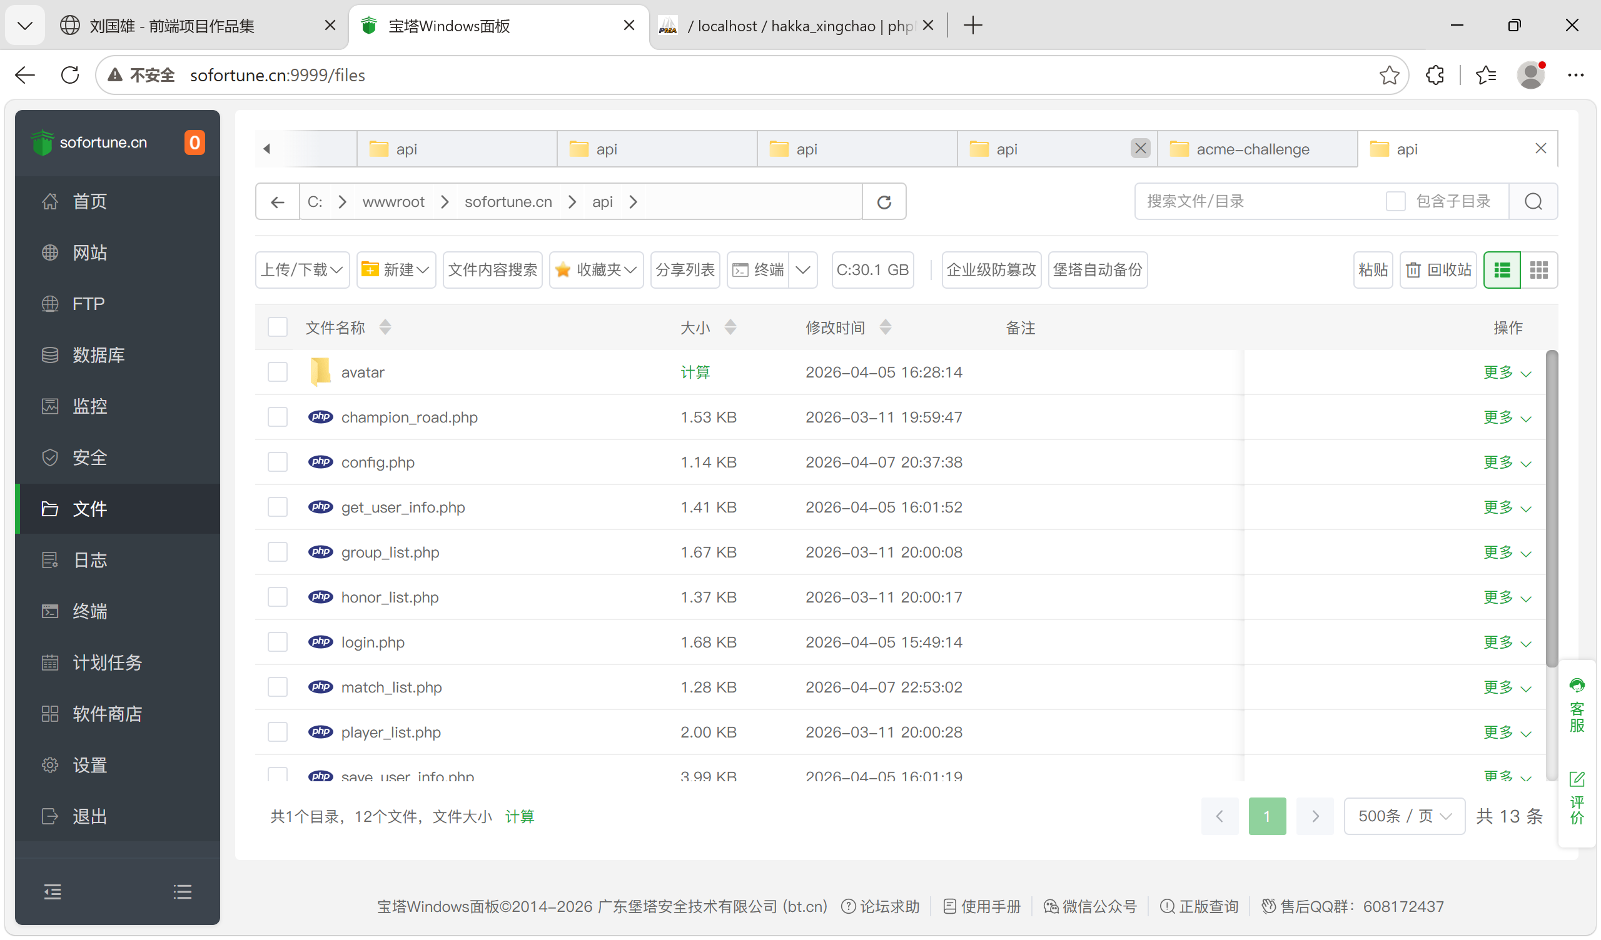Viewport: 1601px width, 940px height.
Task: Select 文件 files menu item
Action: coord(118,509)
